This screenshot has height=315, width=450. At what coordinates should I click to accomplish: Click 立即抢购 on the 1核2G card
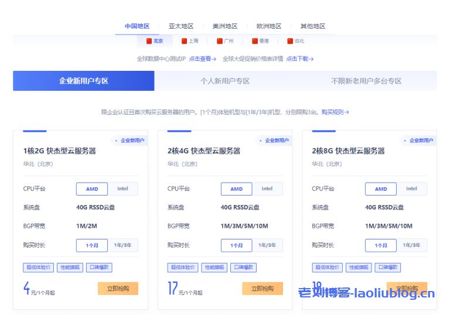pyautogui.click(x=118, y=288)
